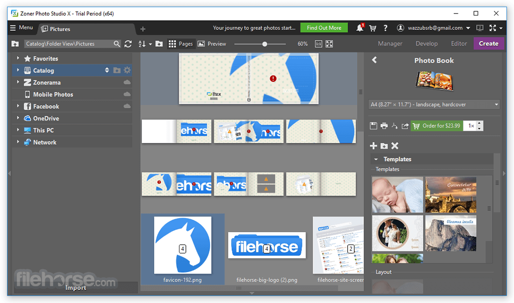Image resolution: width=514 pixels, height=303 pixels.
Task: Click the Catalog sort arrows icon
Action: point(107,70)
